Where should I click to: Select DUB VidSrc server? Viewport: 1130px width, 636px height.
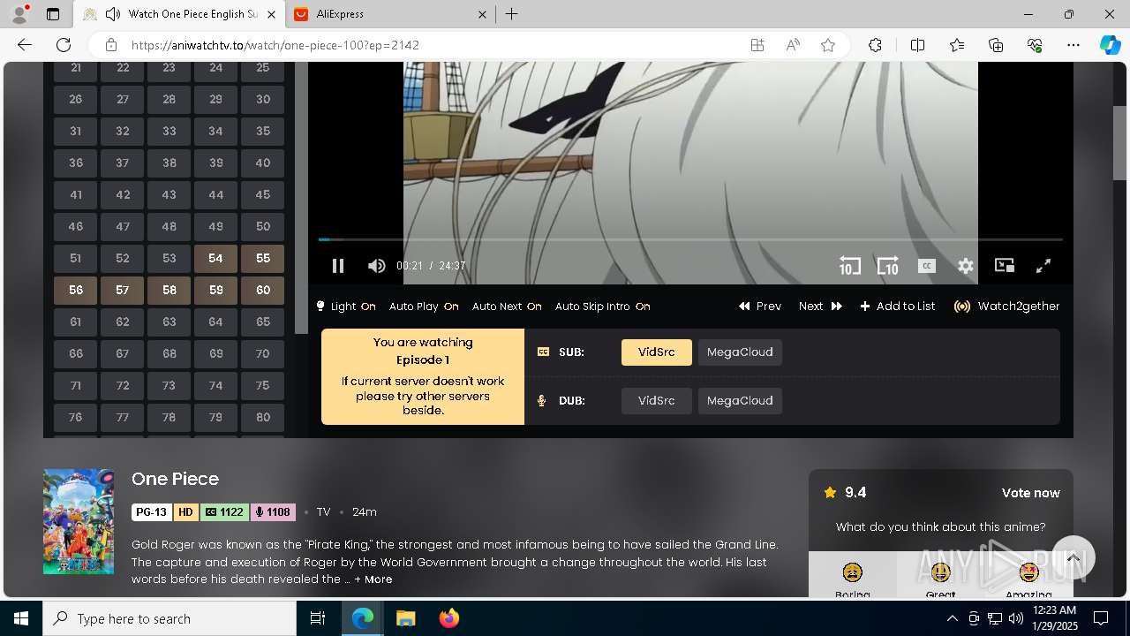[656, 401]
